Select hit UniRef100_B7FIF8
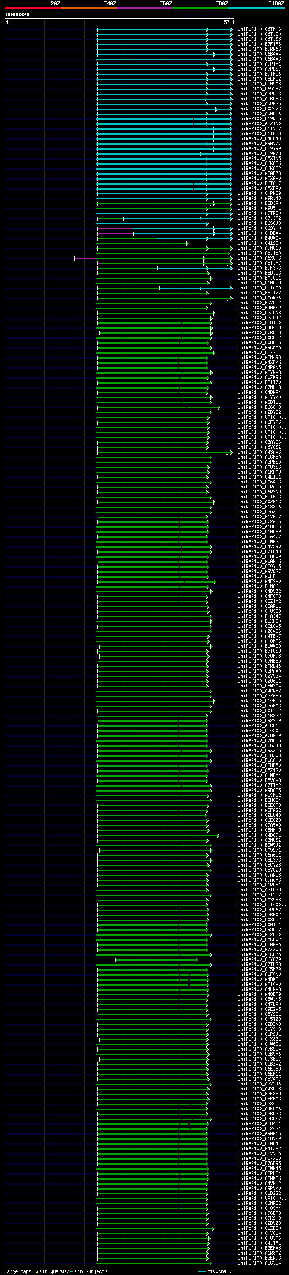 (259, 44)
